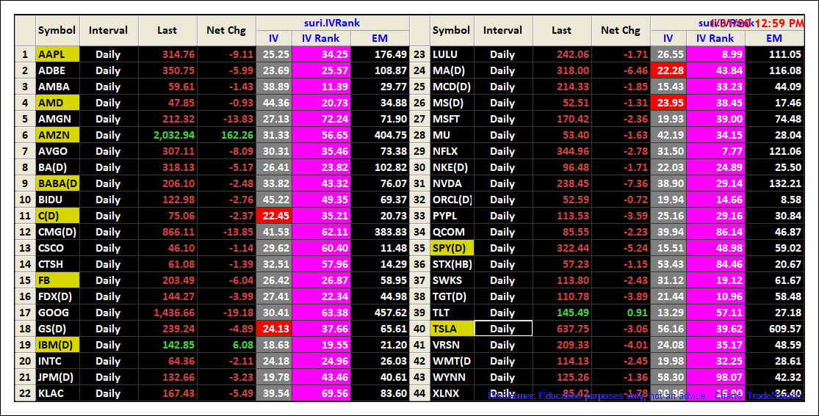Click TSLA's outlined Daily interval cell

[503, 329]
